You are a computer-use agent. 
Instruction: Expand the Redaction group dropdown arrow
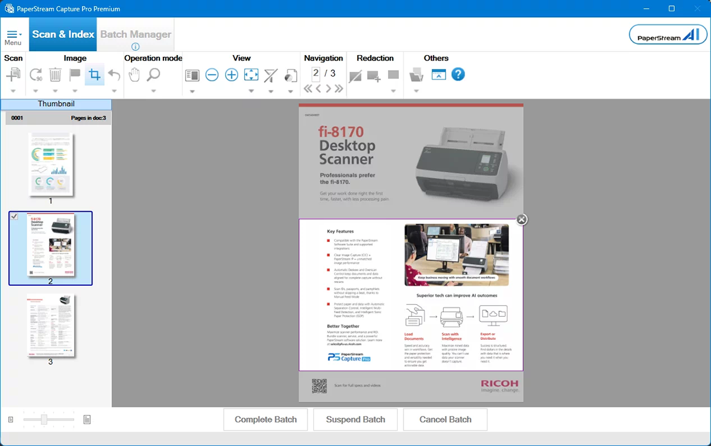[x=393, y=91]
